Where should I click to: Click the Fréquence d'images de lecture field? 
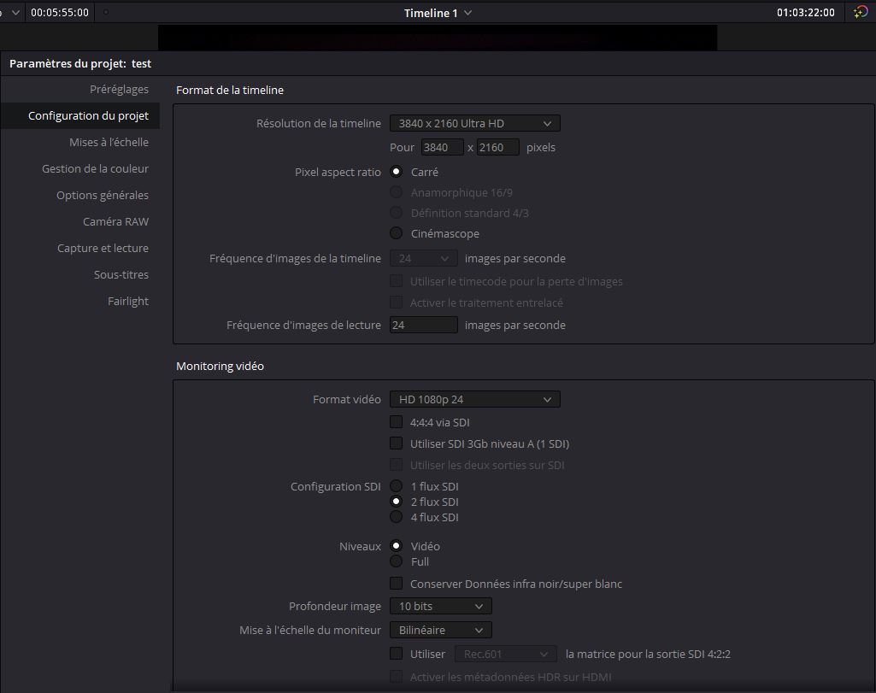coord(423,326)
